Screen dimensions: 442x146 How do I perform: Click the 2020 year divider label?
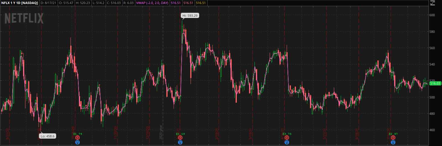click(x=161, y=132)
